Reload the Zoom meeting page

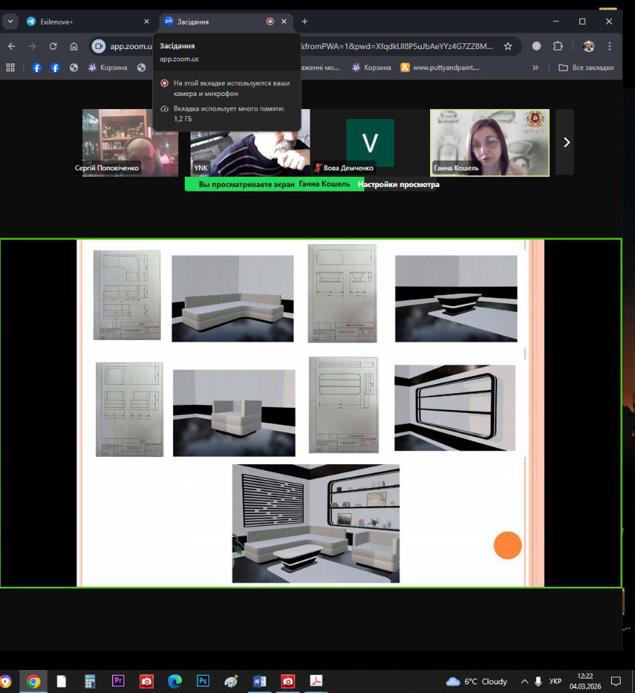53,46
